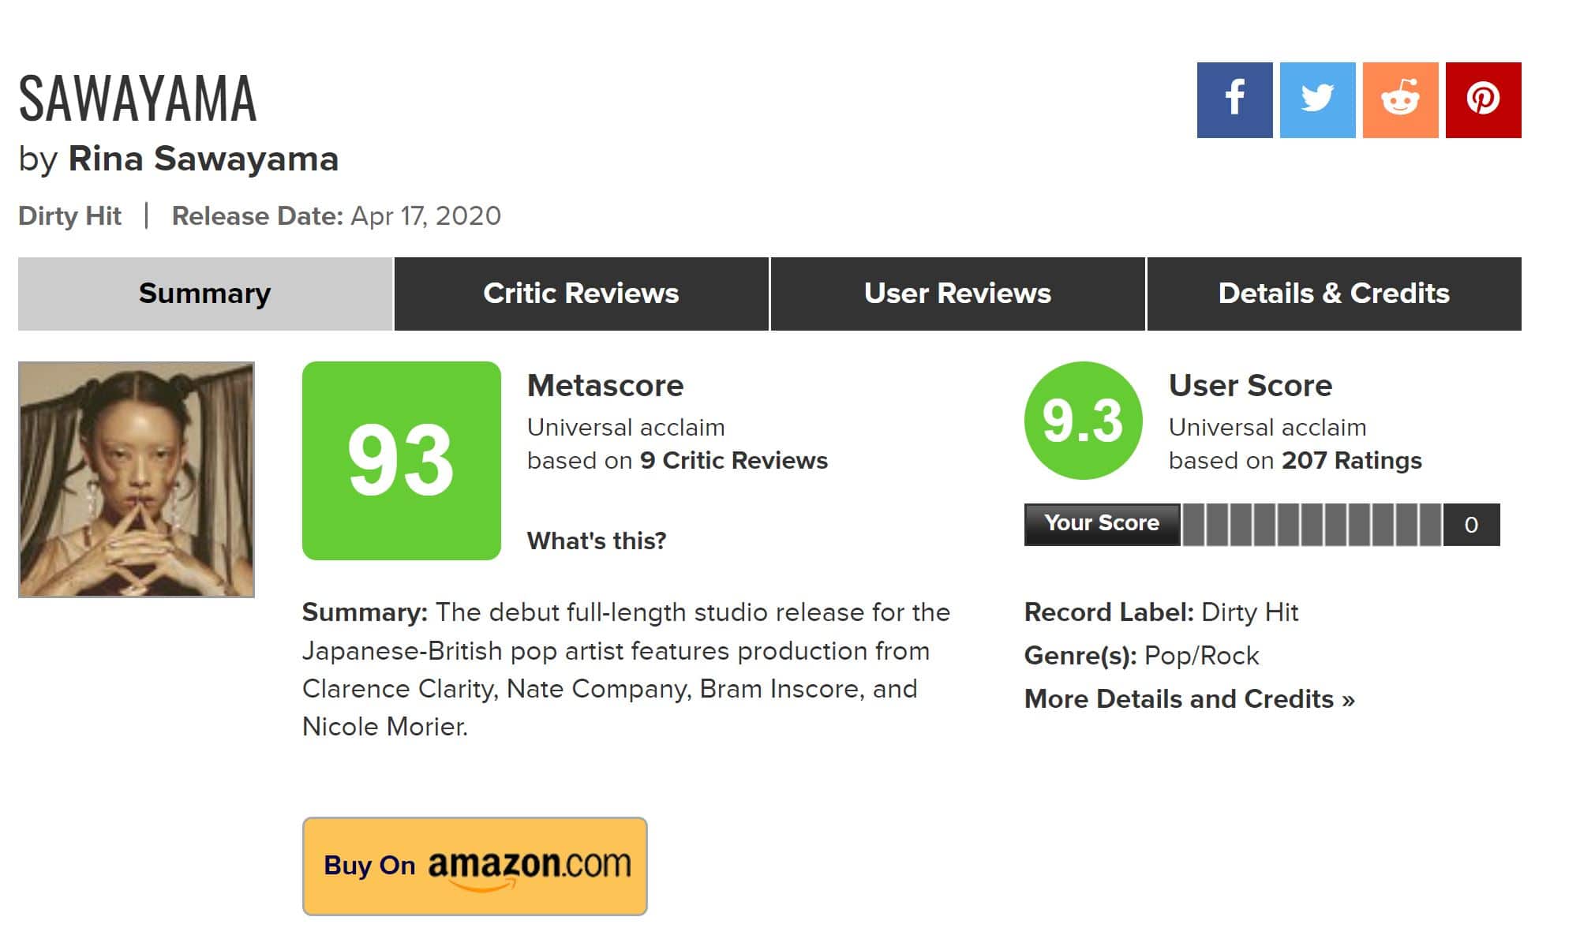View the 9 Critic Reviews link
Viewport: 1580px width, 928px height.
pos(733,461)
